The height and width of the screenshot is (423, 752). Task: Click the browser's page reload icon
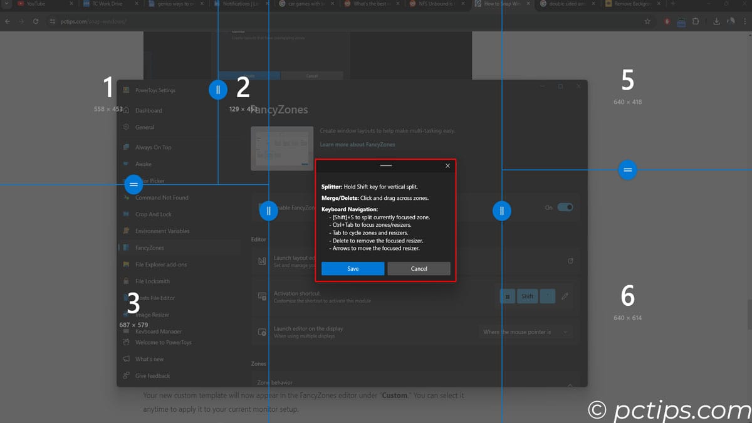pos(36,21)
